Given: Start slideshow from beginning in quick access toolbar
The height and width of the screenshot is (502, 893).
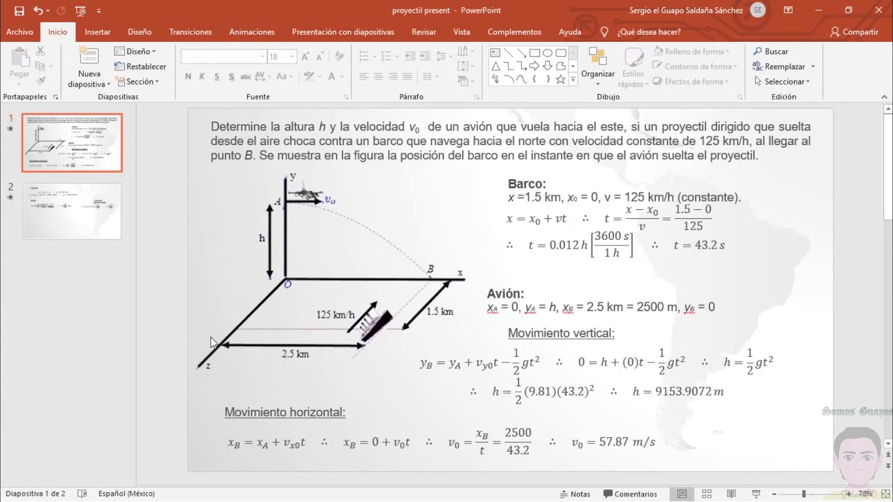Looking at the screenshot, I should point(80,10).
